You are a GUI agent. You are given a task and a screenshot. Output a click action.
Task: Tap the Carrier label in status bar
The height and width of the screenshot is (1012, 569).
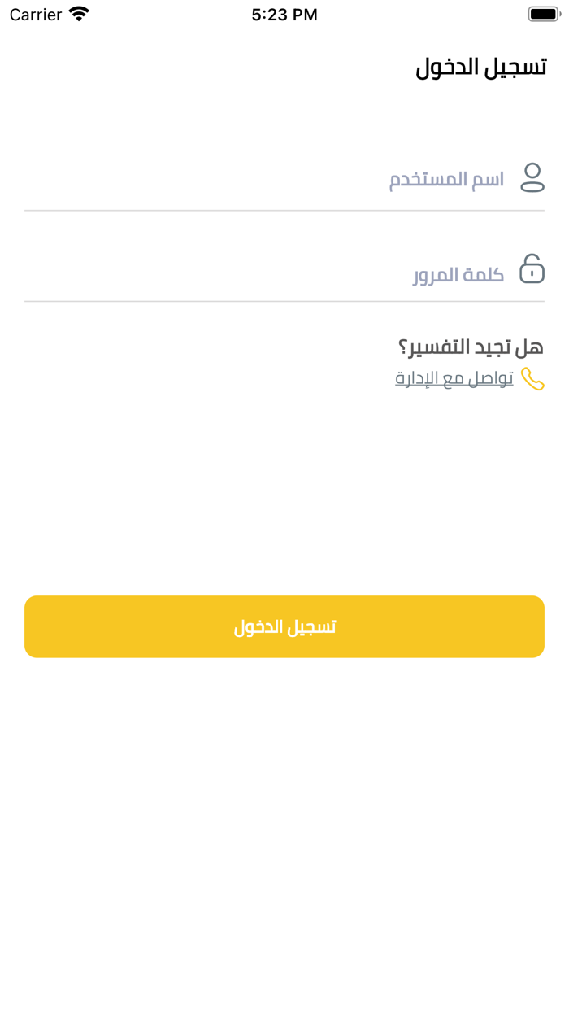coord(34,14)
